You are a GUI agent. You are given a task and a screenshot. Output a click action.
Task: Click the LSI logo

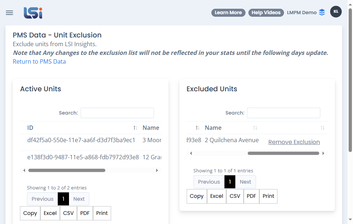pos(33,13)
